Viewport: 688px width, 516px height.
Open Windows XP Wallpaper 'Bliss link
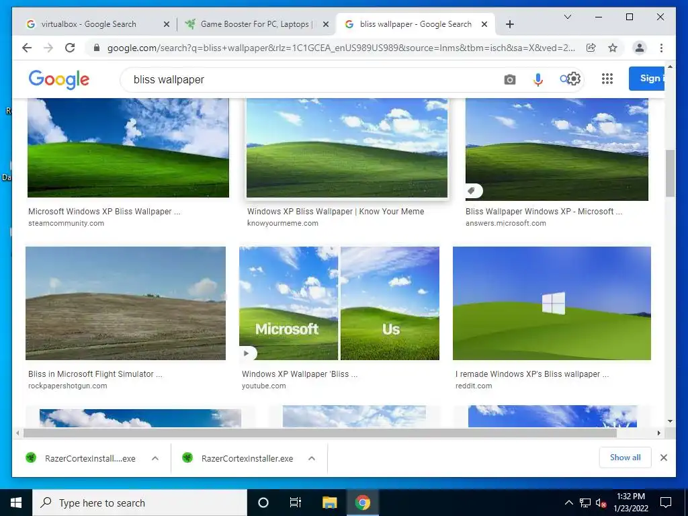click(x=300, y=374)
